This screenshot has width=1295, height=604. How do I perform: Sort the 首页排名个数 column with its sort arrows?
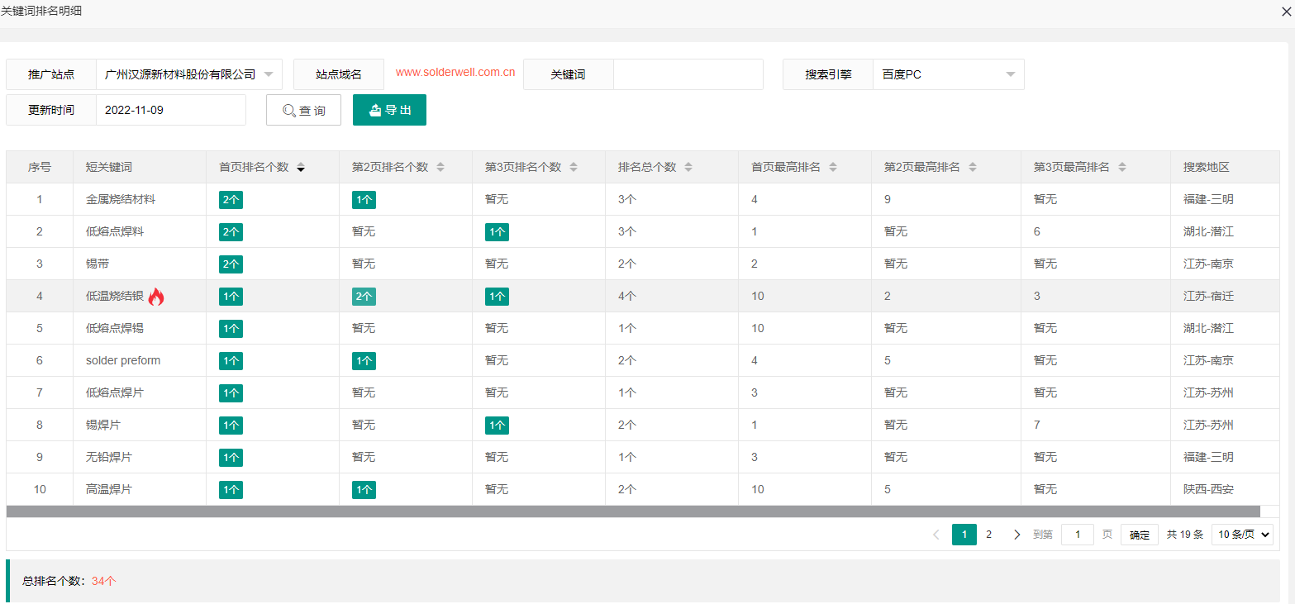(x=301, y=166)
